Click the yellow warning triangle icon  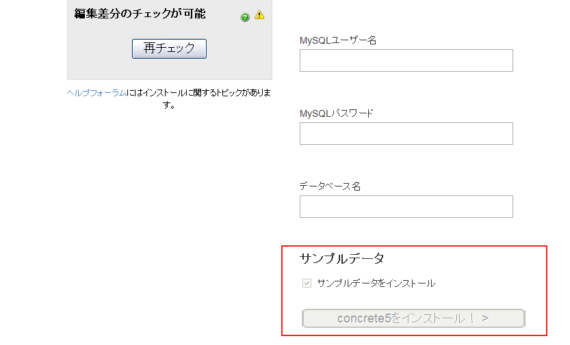(259, 15)
